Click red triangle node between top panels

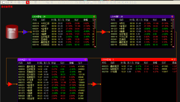click(104, 32)
